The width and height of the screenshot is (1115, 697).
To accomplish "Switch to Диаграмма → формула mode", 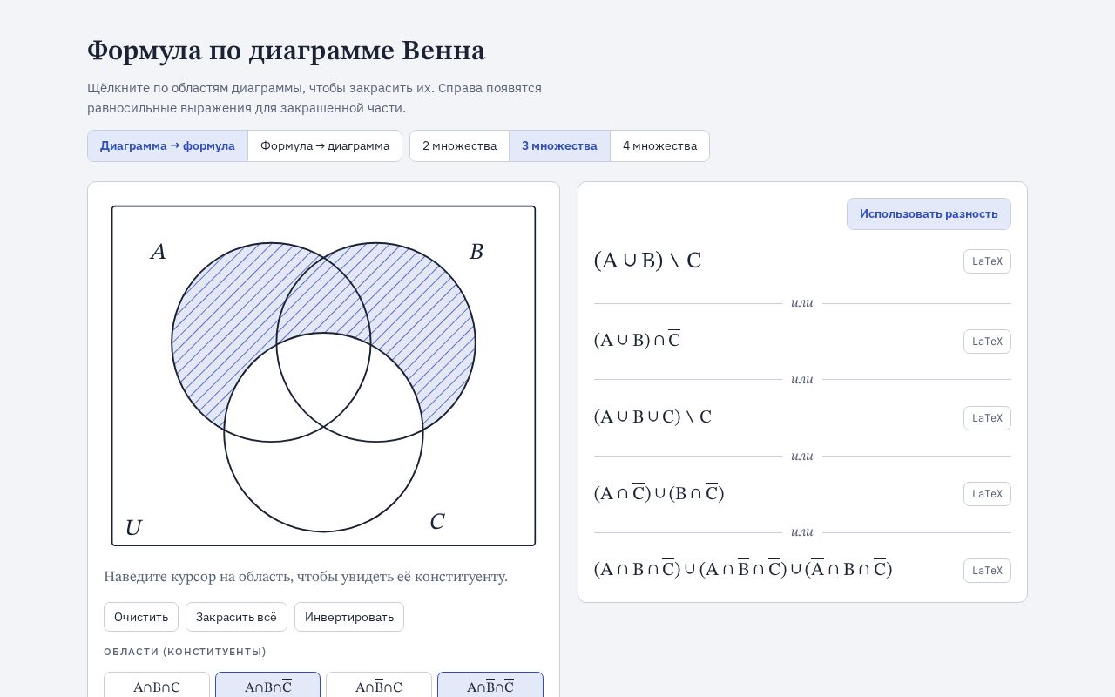I will click(167, 146).
